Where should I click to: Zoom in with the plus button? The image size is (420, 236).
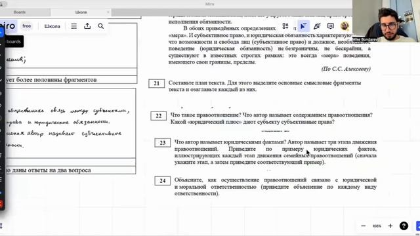tap(390, 226)
